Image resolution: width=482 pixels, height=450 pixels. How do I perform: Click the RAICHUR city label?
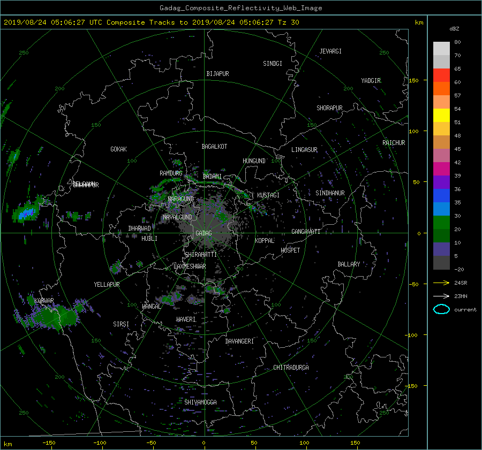pos(394,143)
